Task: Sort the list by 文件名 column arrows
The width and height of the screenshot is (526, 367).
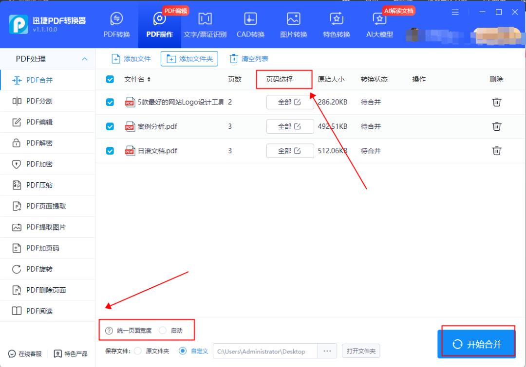Action: click(x=149, y=79)
